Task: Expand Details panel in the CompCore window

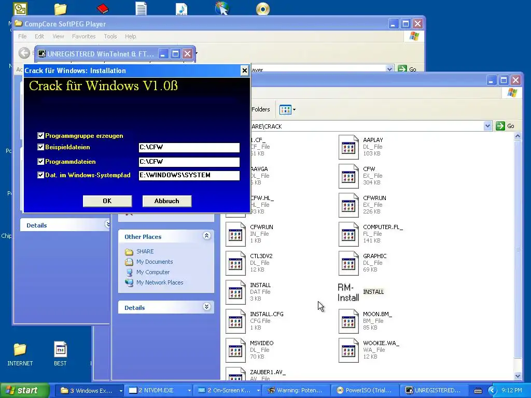Action: [107, 224]
